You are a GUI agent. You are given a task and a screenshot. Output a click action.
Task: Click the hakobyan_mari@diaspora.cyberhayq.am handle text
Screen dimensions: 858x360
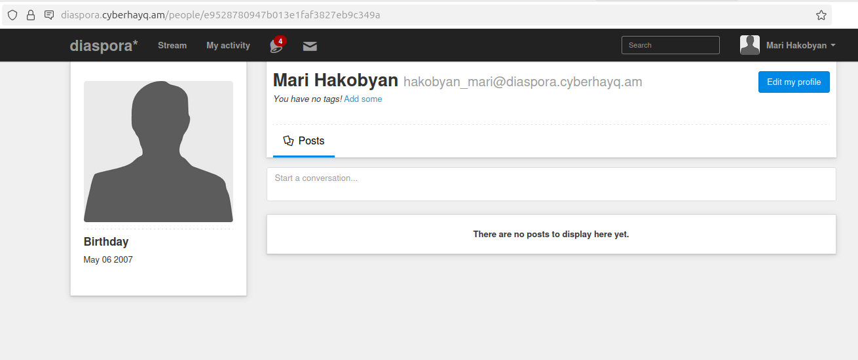pos(523,82)
